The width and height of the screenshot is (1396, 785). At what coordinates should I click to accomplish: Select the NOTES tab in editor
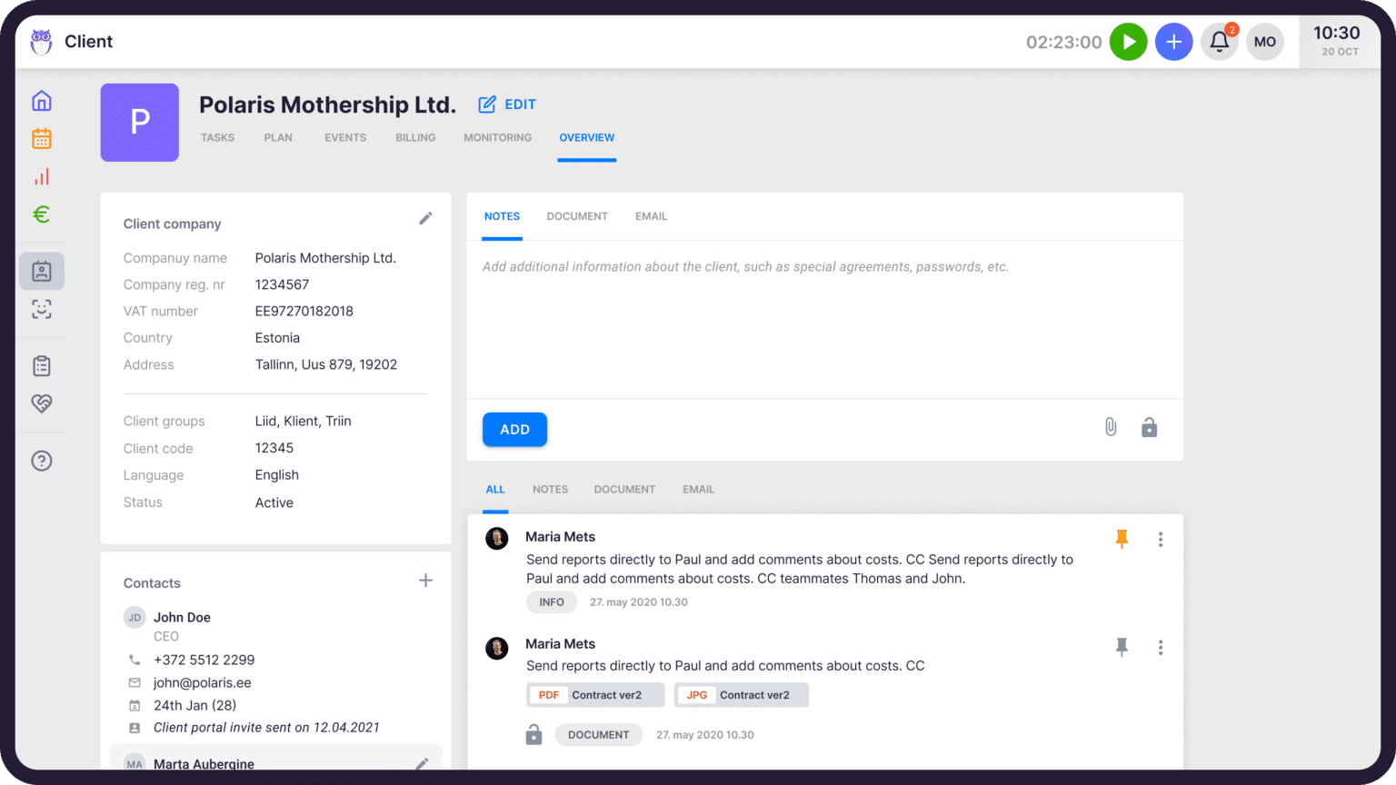point(502,216)
